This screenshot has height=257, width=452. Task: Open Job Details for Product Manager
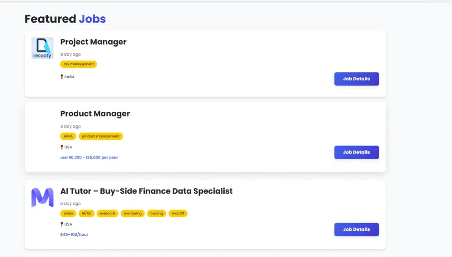(x=356, y=152)
